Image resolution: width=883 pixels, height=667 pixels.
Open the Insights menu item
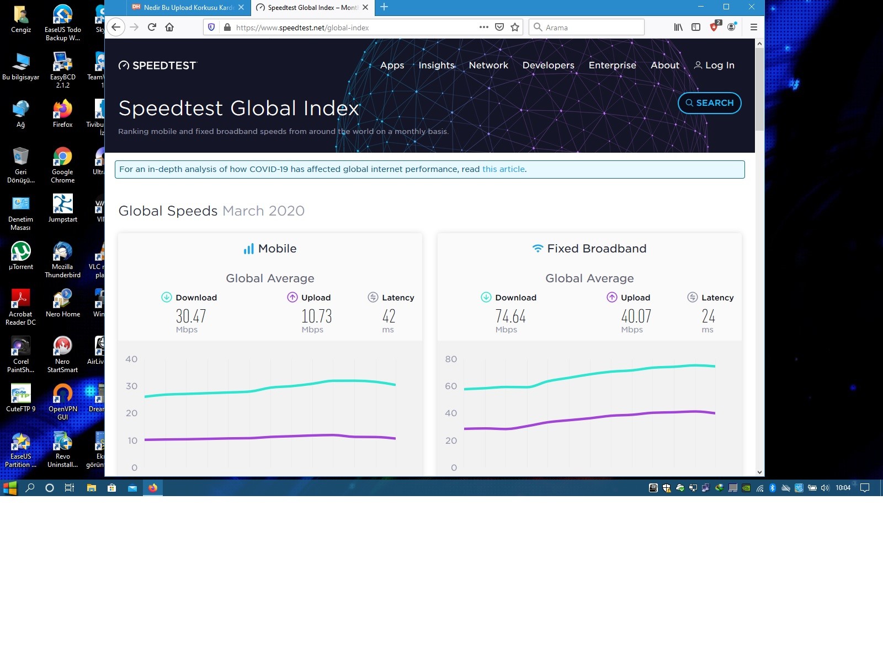pyautogui.click(x=437, y=65)
